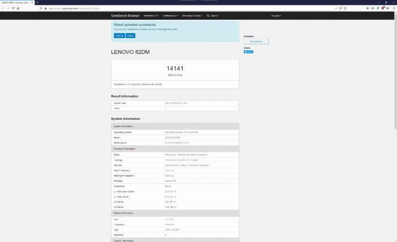
Task: Click Search in the navigation bar
Action: click(x=213, y=16)
